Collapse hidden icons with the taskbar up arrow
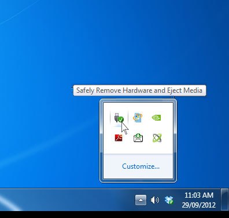 141,200
